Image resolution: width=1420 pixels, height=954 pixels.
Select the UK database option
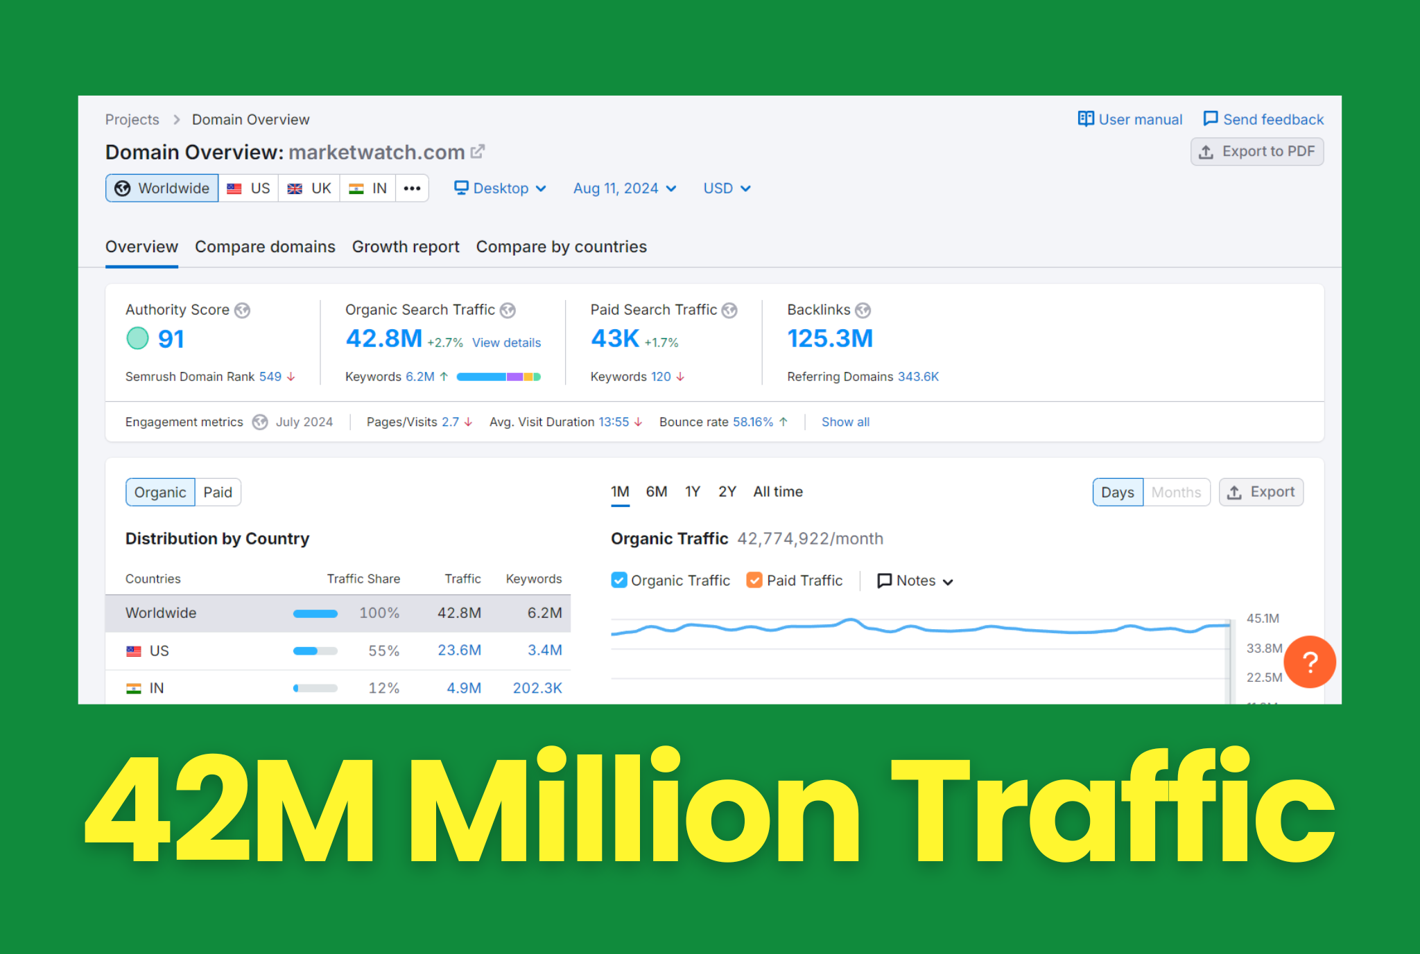pos(309,188)
